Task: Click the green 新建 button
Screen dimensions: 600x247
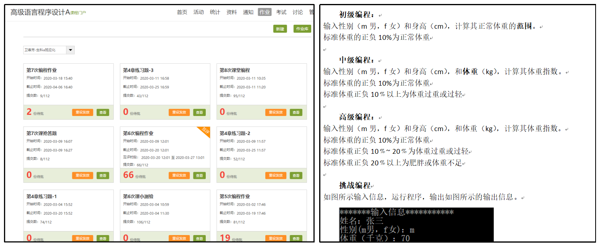Action: (280, 29)
